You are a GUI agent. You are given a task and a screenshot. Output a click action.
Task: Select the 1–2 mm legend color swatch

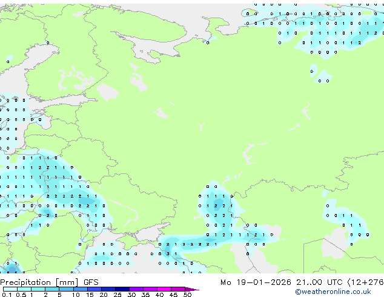(38, 289)
